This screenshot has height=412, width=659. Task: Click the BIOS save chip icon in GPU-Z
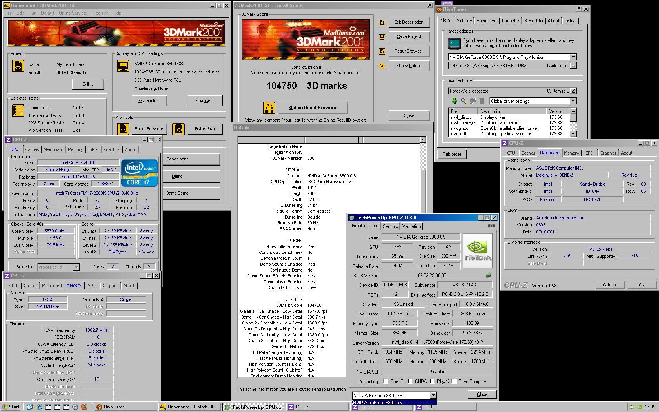(x=488, y=275)
